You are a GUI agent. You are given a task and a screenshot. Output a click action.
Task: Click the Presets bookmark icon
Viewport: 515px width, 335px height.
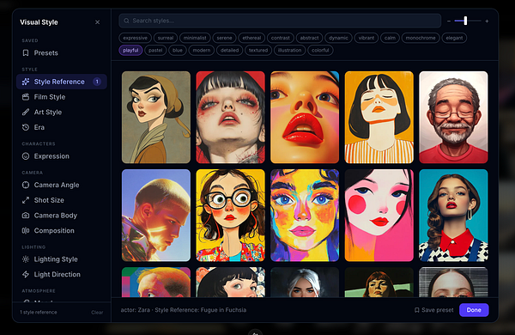coord(26,53)
